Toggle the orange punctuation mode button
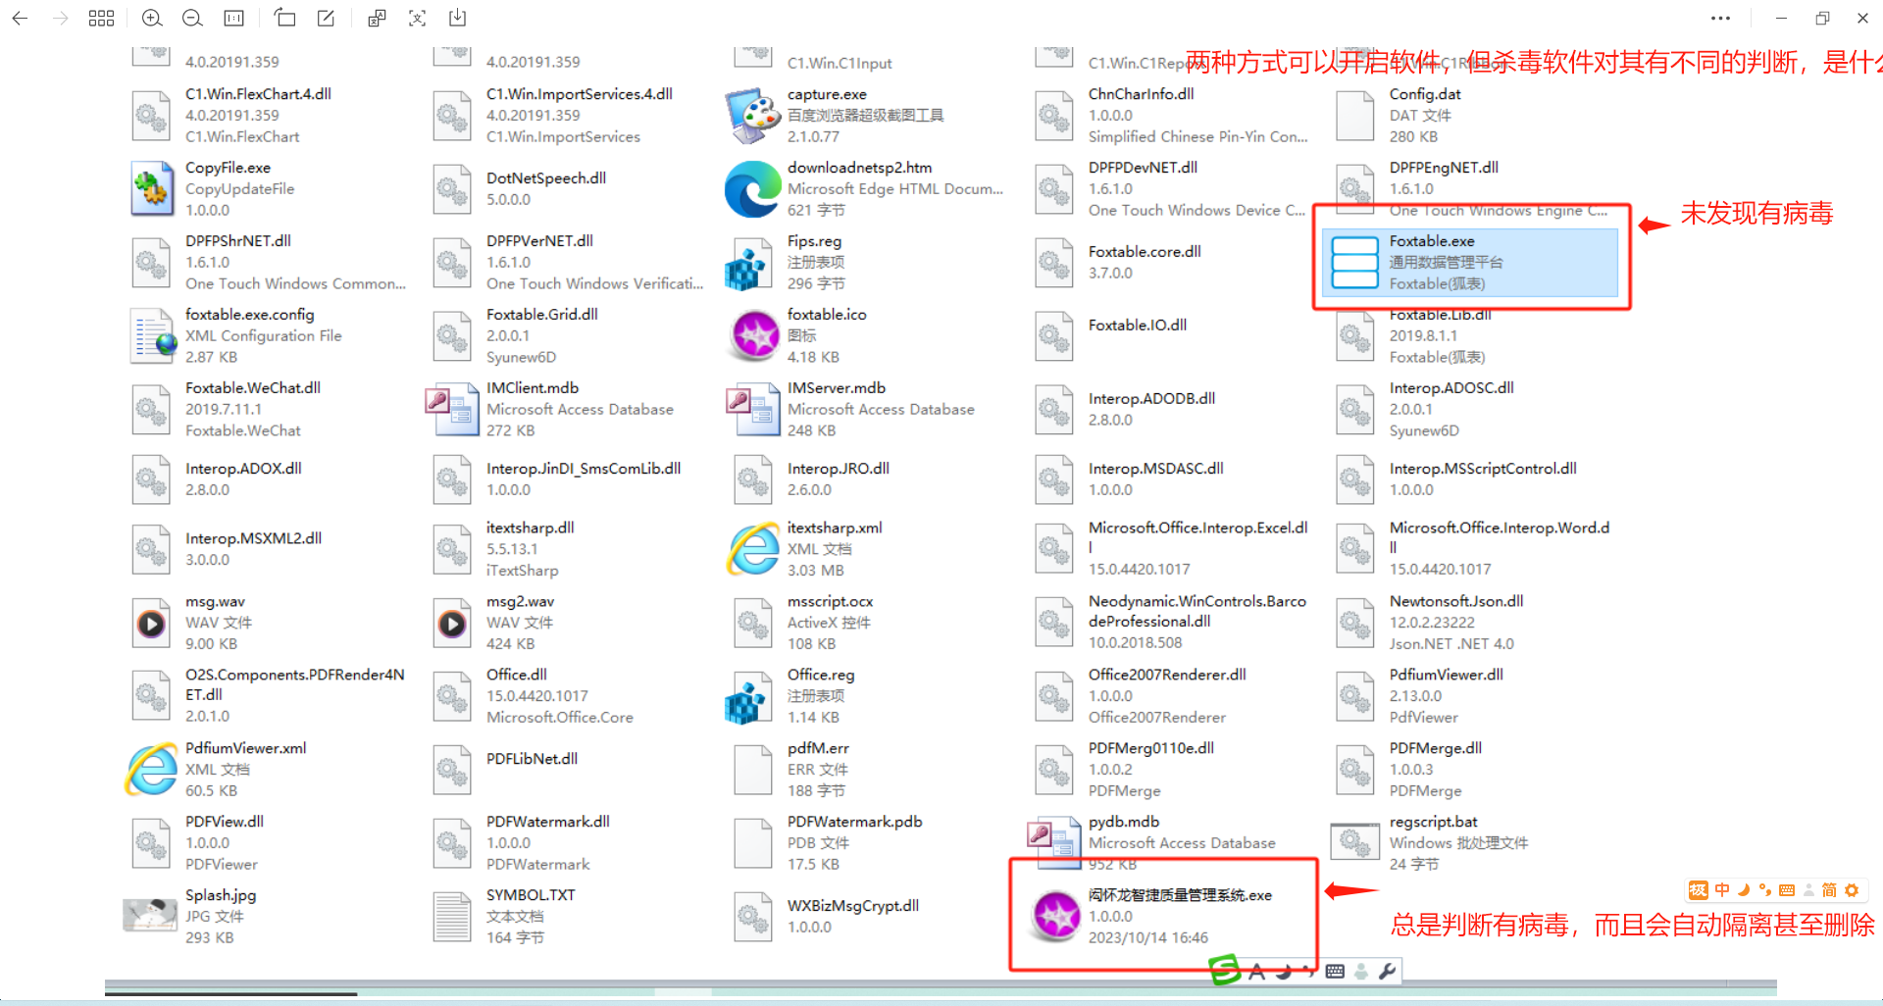Image resolution: width=1883 pixels, height=1006 pixels. pos(1765,890)
